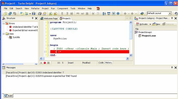Click the Open file toolbar icon
Screen dimensions: 178x99
(x=26, y=14)
